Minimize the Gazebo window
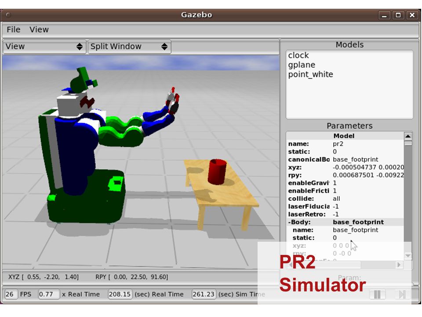 click(x=384, y=15)
